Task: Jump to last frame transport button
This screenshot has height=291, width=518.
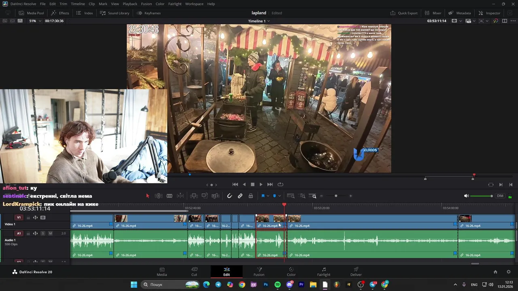Action: click(x=270, y=185)
